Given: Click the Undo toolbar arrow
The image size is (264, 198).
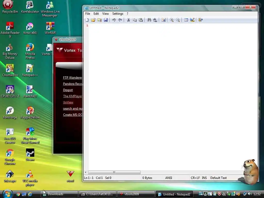Looking at the screenshot, I should [x=114, y=20].
